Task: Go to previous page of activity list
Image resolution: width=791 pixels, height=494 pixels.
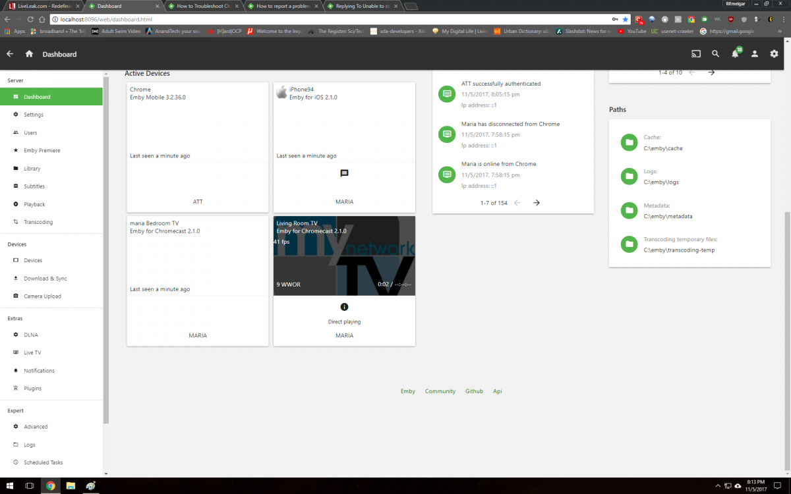Action: [517, 203]
